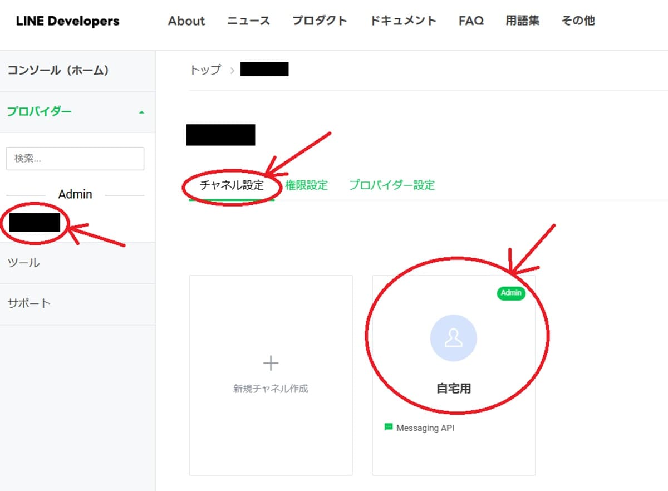Open the プロダクト menu

[x=320, y=21]
